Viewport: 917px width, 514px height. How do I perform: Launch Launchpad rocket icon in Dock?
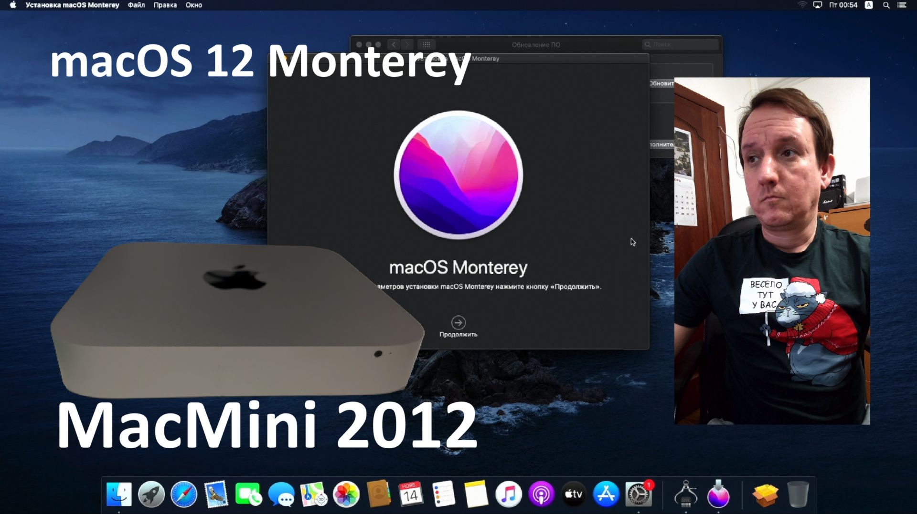[151, 494]
